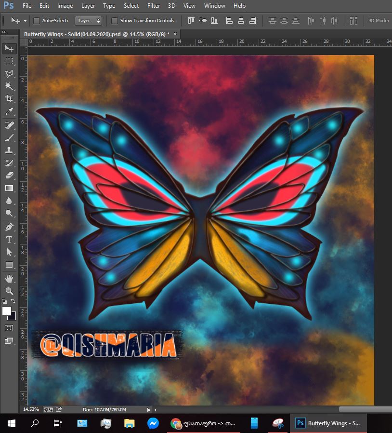Click the background color swatch

click(x=13, y=317)
